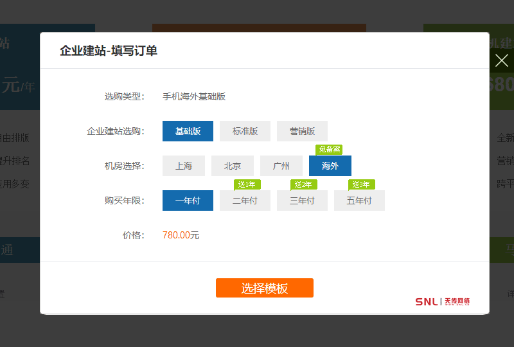
Task: Click the 企业建站-填写订单 dialog title
Action: point(109,51)
